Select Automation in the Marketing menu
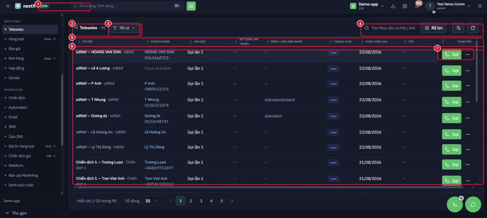 point(18,108)
